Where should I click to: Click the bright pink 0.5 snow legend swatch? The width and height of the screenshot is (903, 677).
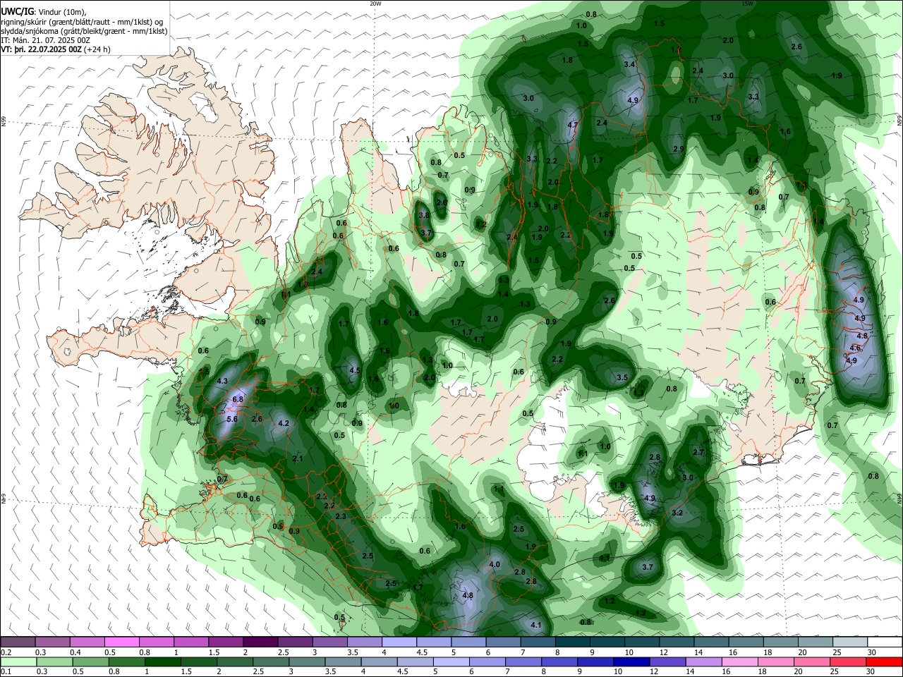pyautogui.click(x=121, y=642)
